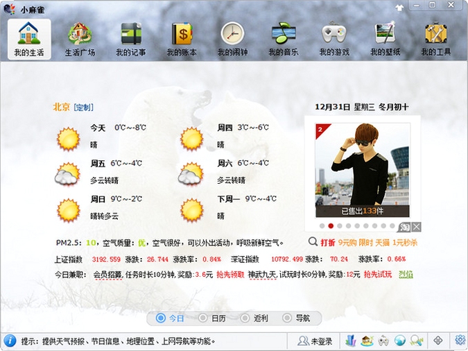The height and width of the screenshot is (351, 468).
Task: Click 未登录 login button
Action: click(315, 341)
